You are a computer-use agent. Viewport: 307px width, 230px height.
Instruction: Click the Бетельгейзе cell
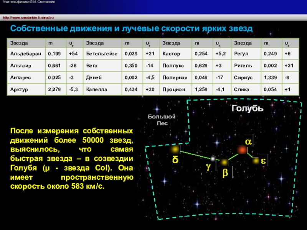102,54
